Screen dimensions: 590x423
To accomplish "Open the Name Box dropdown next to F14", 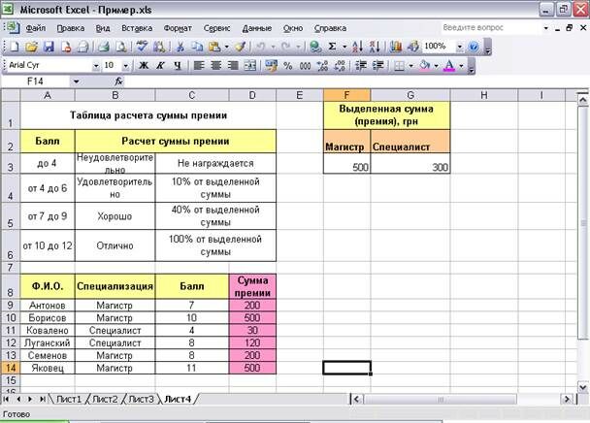I will click(76, 81).
